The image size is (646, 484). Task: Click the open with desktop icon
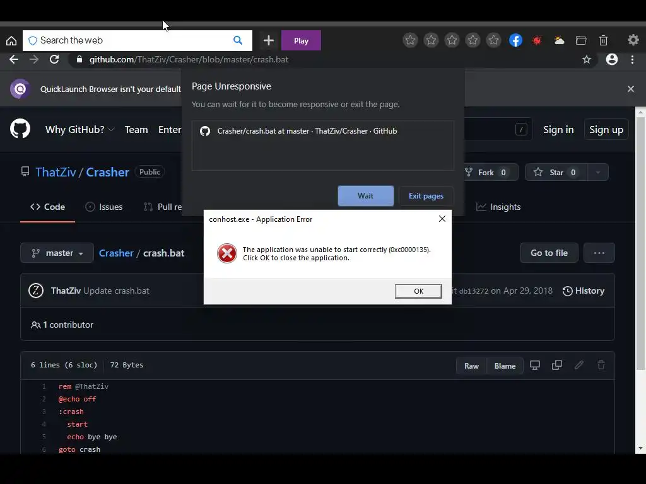click(535, 365)
